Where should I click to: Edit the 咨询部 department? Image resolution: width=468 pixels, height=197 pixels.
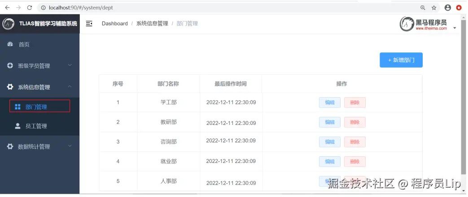click(x=329, y=142)
